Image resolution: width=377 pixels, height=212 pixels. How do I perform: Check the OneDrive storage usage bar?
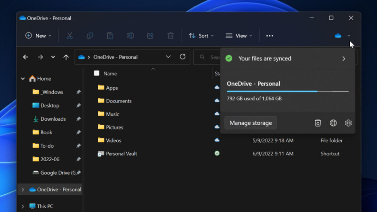click(288, 91)
